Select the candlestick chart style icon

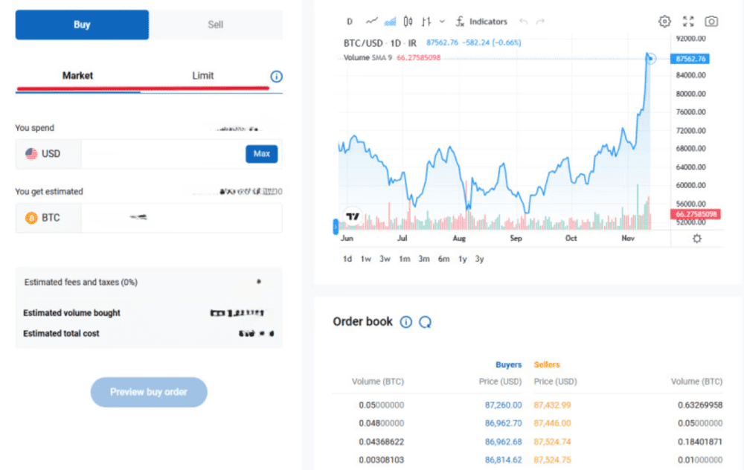[408, 22]
